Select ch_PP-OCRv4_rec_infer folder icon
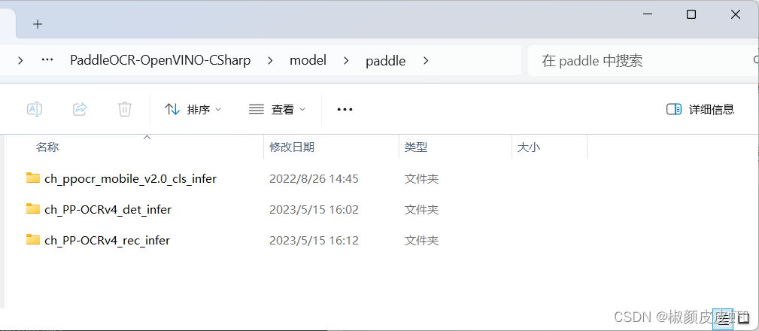 click(x=33, y=239)
